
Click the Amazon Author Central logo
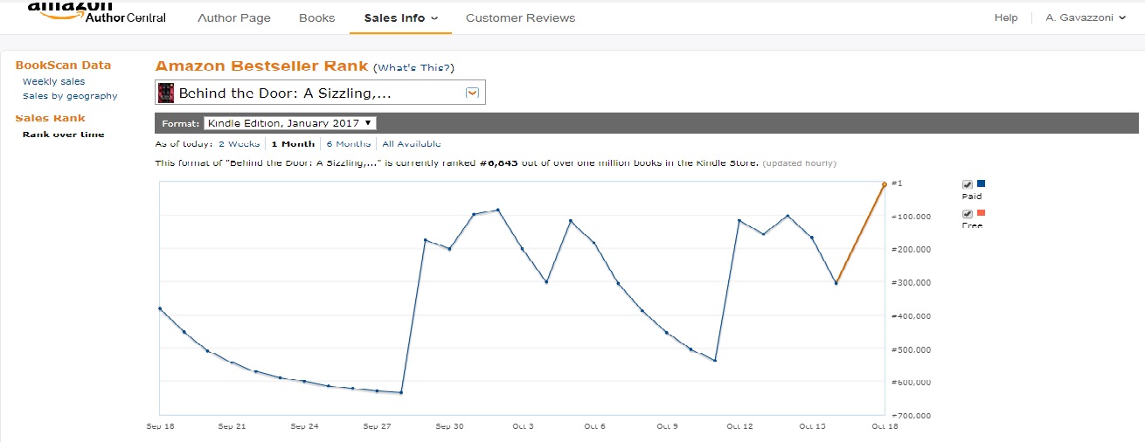[96, 12]
